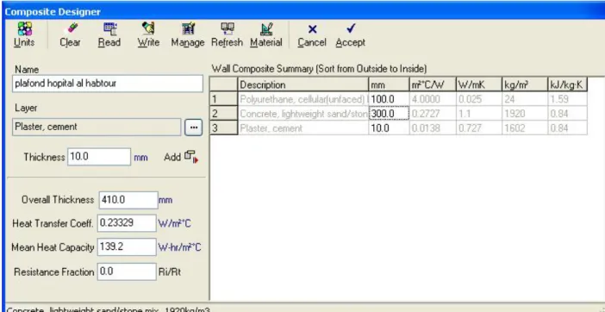This screenshot has height=312, width=605.
Task: Click the 300.0 mm thickness cell
Action: coord(389,114)
